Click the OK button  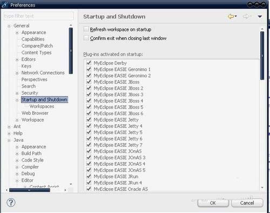(213, 203)
